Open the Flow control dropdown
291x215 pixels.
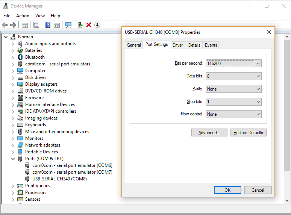point(233,114)
